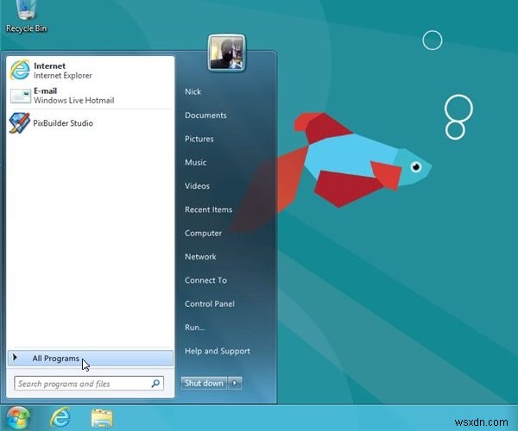Open Pictures library
518x431 pixels.
199,139
